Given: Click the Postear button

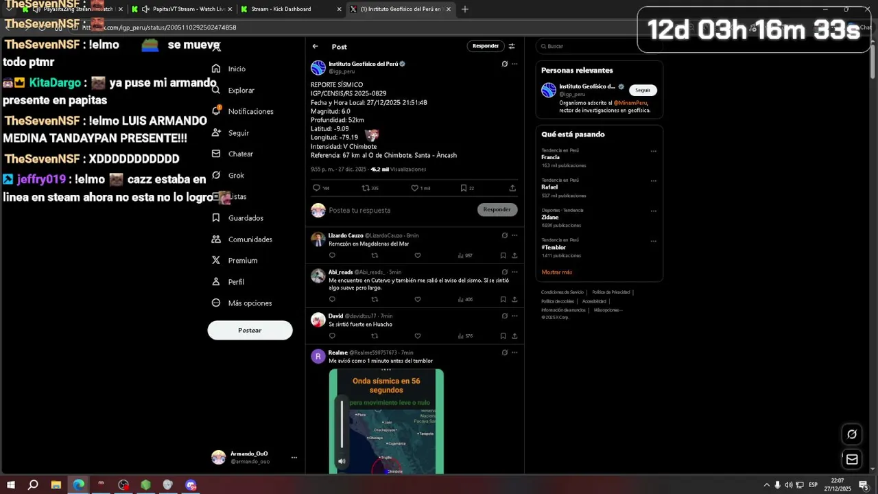Looking at the screenshot, I should (250, 330).
